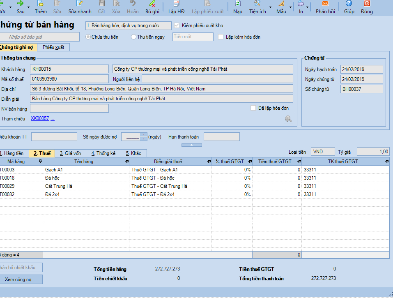Viewport: 393px width, 298px height.
Task: Click Phân bổ chiết khấu button
Action: coord(21,268)
